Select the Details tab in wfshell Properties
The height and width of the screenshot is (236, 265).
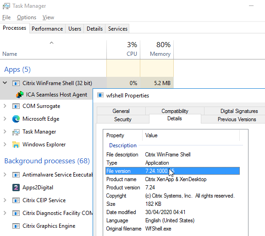tap(175, 118)
